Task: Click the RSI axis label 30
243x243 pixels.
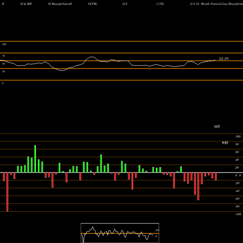Action: pyautogui.click(x=3, y=71)
